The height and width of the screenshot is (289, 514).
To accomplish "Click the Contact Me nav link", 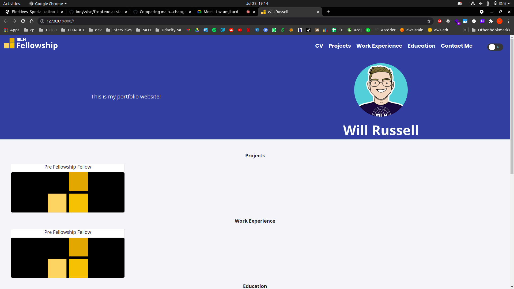I will (x=456, y=46).
